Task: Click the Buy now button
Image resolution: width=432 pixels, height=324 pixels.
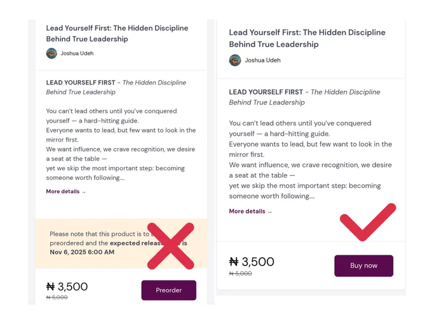Action: pyautogui.click(x=363, y=266)
